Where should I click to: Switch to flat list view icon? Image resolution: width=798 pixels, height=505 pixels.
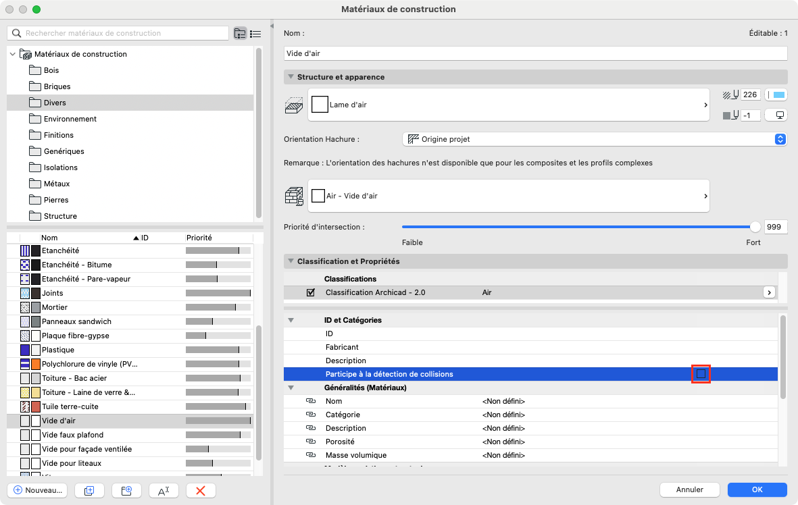coord(255,34)
